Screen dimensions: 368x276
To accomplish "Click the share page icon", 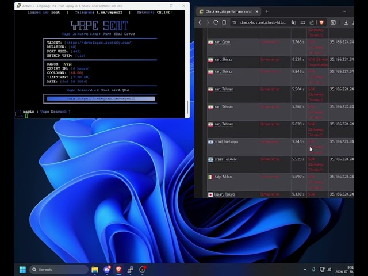I will (312, 22).
